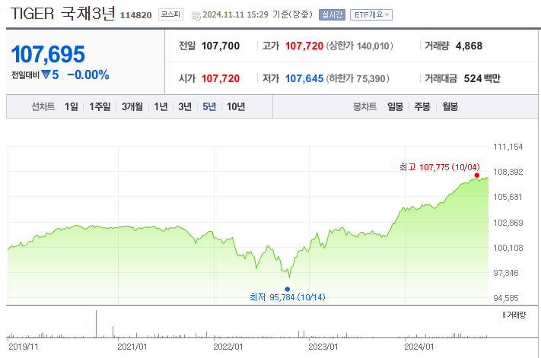Open the 일봉 candlestick chart
The height and width of the screenshot is (358, 541).
point(396,107)
